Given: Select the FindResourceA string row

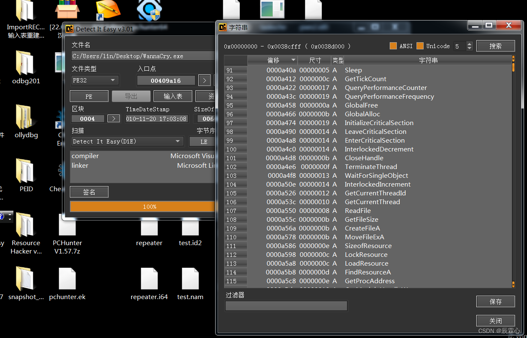Looking at the screenshot, I should coord(368,272).
